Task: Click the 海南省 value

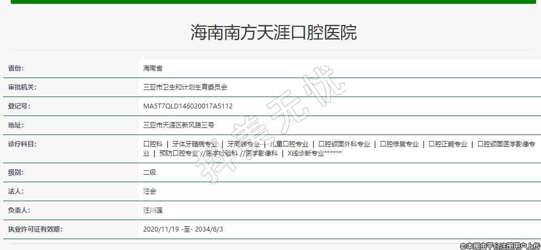Action: tap(153, 68)
